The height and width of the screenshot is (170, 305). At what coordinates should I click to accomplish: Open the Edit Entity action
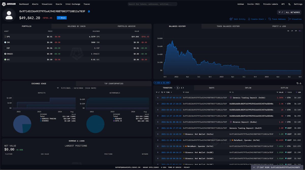click(237, 19)
